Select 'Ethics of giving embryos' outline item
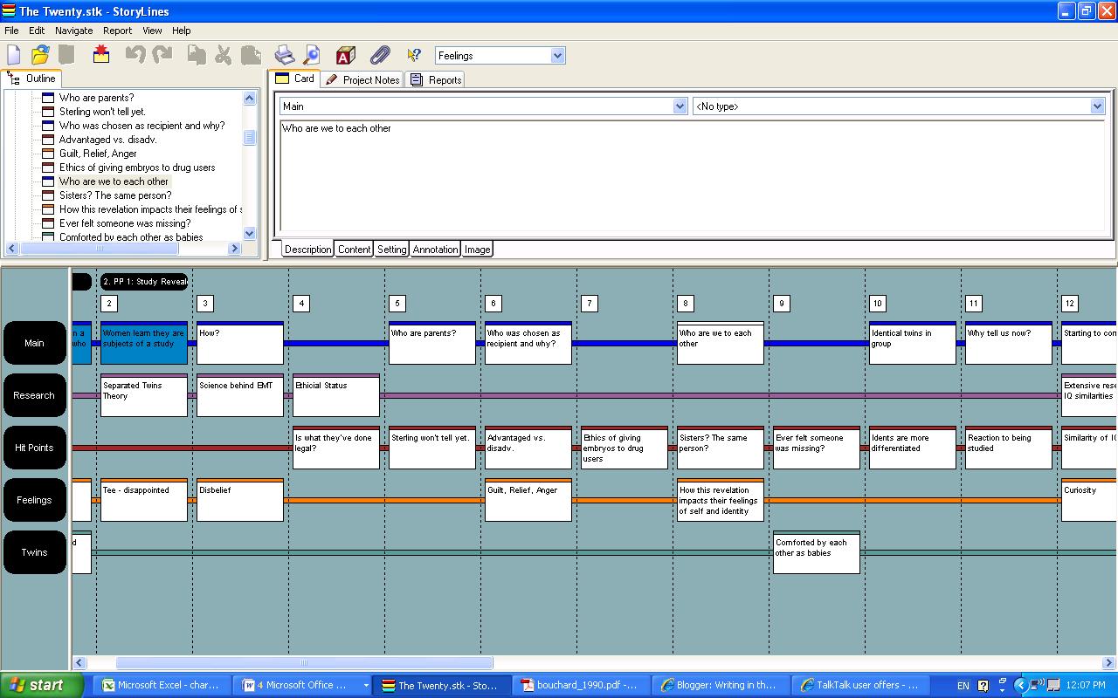1118x698 pixels. (137, 168)
